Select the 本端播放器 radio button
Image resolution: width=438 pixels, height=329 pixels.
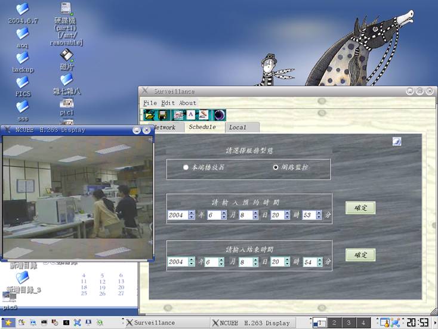pos(186,167)
